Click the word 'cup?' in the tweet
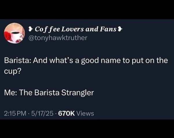 tap(13, 72)
